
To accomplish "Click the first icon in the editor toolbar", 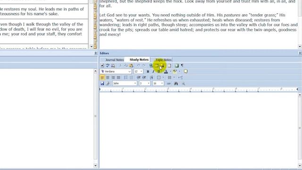I will [102, 66].
